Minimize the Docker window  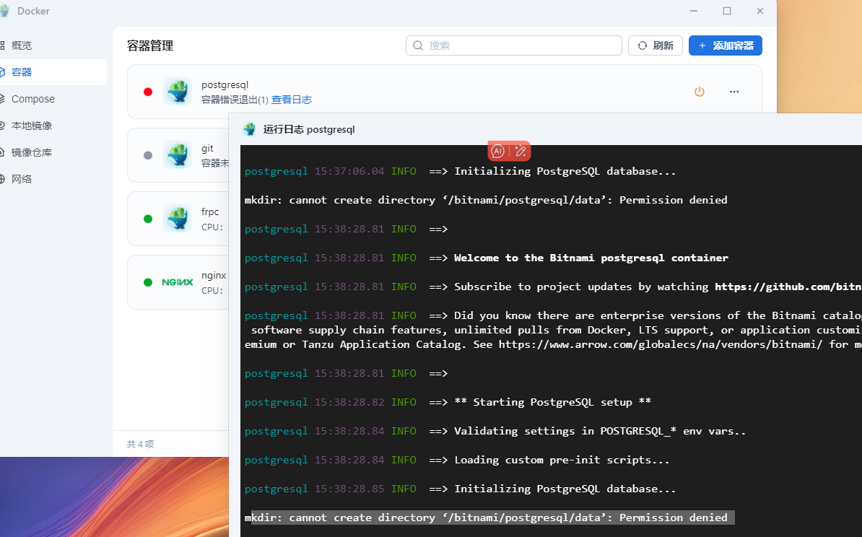point(694,11)
